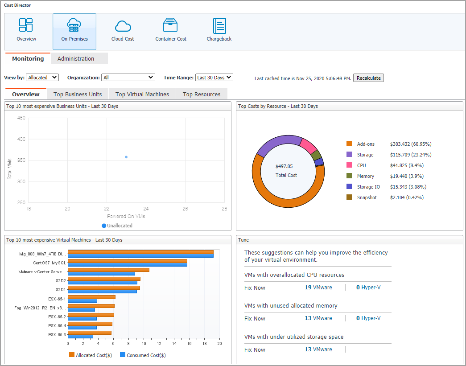Go to the Top Business Units tab
Viewport: 466px width, 366px height.
[78, 94]
